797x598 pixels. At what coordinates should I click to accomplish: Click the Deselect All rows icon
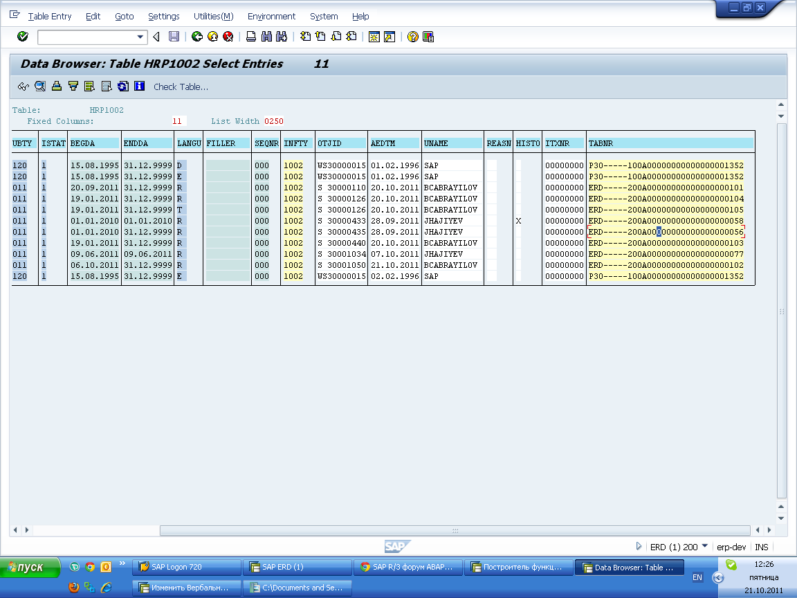[107, 87]
